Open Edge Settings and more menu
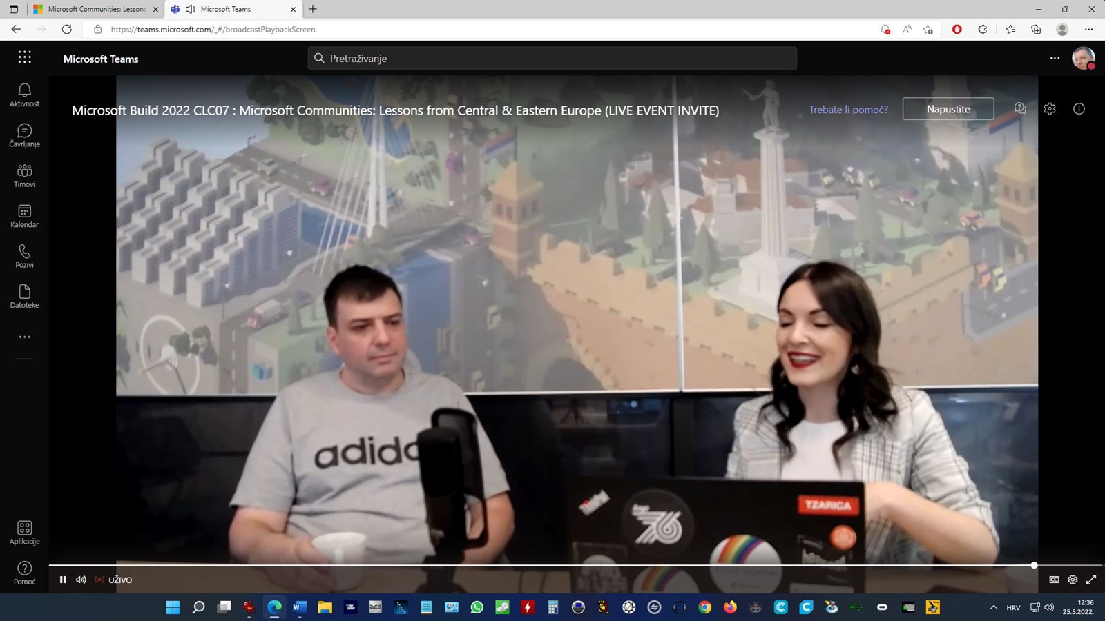 [x=1088, y=29]
